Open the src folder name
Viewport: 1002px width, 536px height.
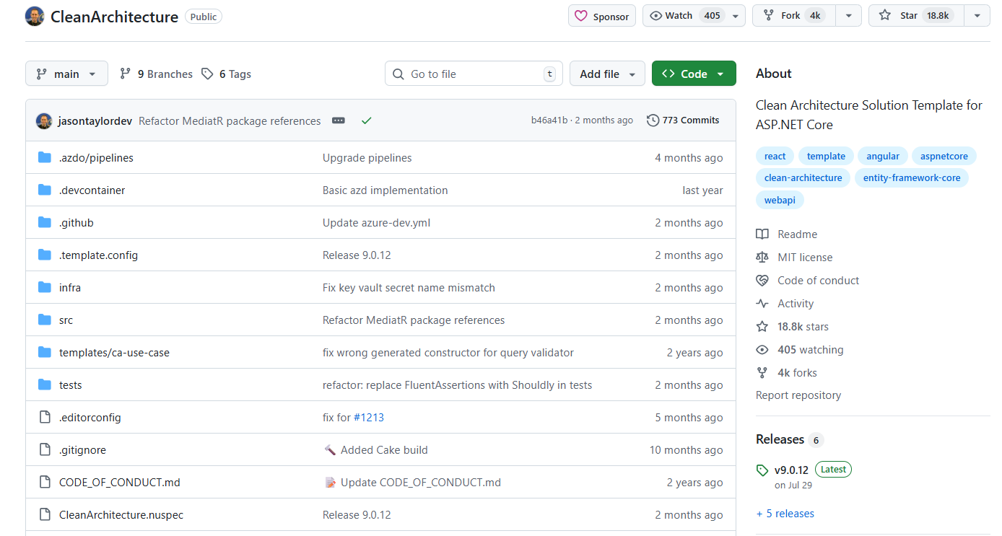pyautogui.click(x=66, y=320)
